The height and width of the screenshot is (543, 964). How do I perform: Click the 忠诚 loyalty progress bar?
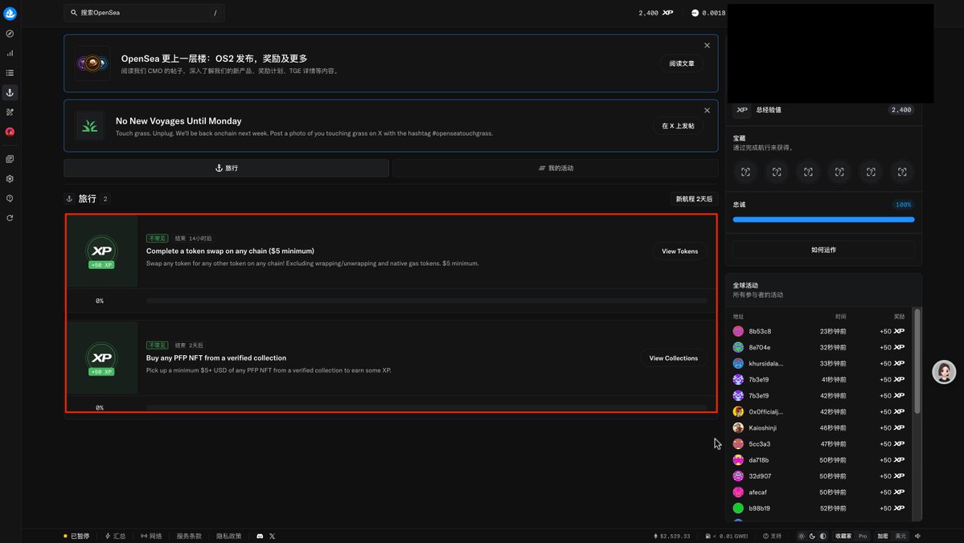tap(823, 219)
